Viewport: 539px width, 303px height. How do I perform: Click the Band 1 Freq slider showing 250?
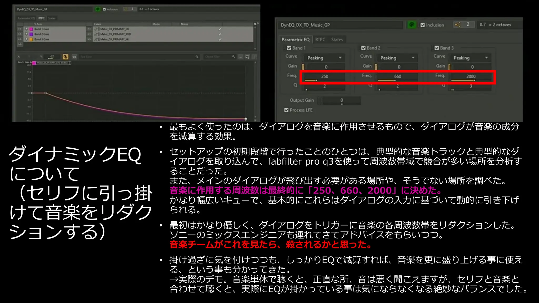click(x=324, y=77)
